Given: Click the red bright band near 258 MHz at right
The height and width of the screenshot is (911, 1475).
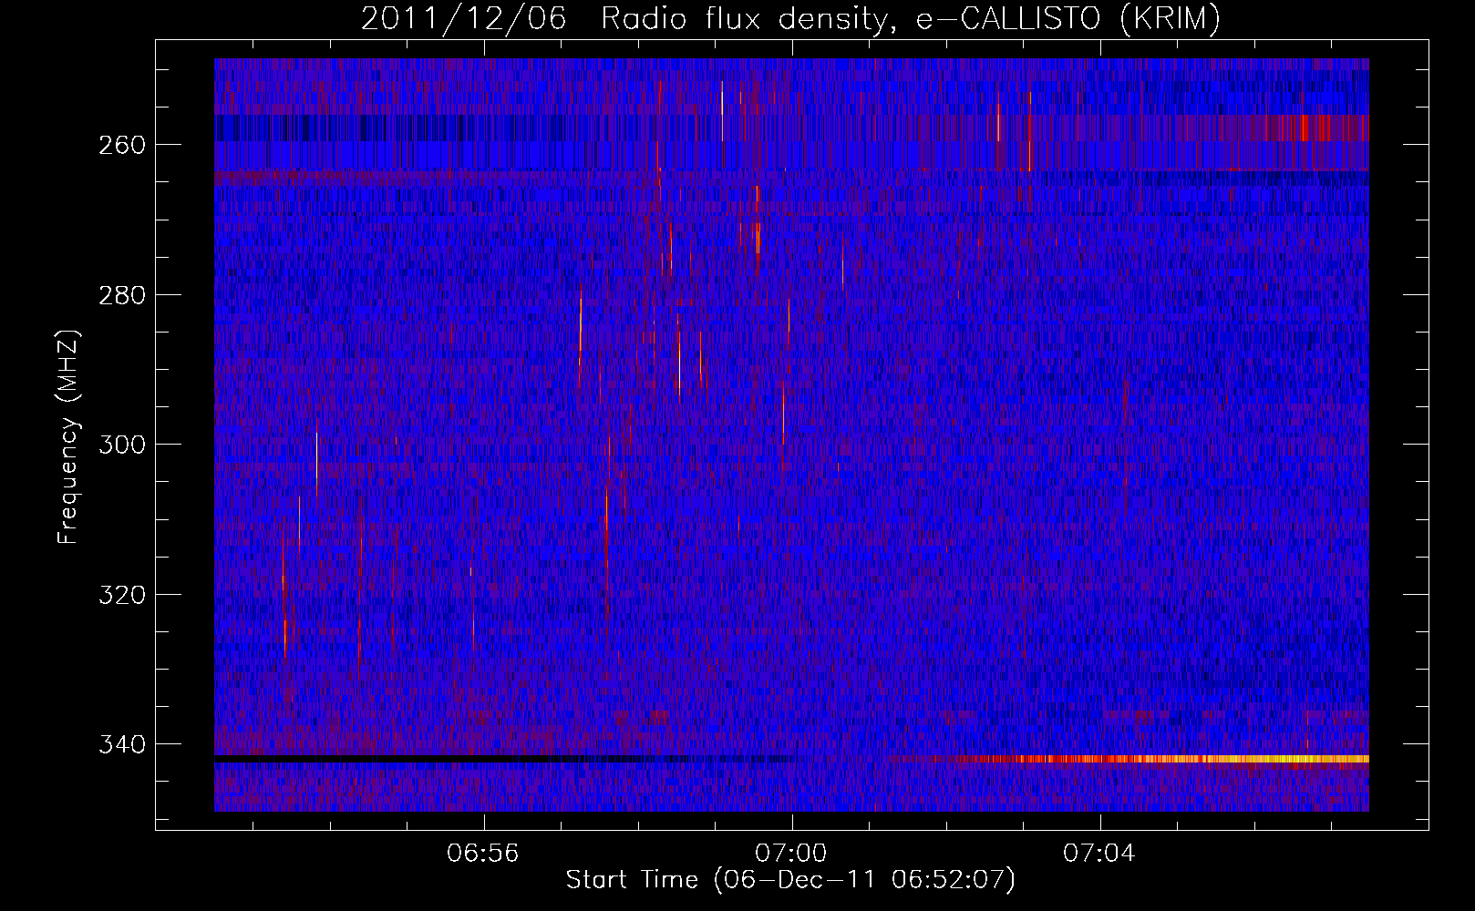Looking at the screenshot, I should click(1313, 128).
